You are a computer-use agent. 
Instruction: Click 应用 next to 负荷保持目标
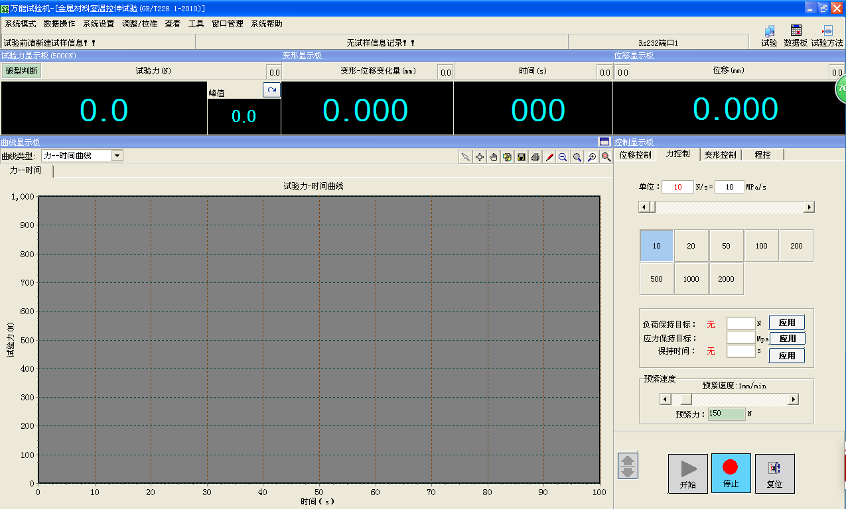pyautogui.click(x=787, y=323)
